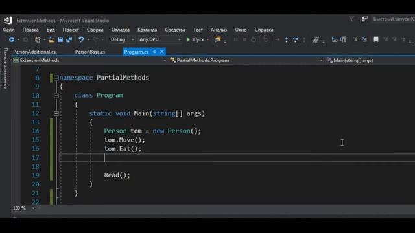Collapse the Main method block
The width and height of the screenshot is (415, 233).
(x=56, y=114)
